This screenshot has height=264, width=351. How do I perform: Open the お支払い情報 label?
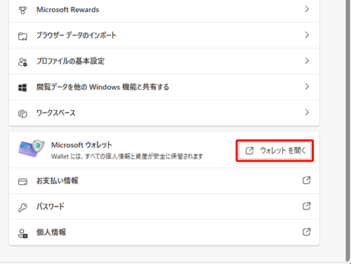(x=58, y=181)
